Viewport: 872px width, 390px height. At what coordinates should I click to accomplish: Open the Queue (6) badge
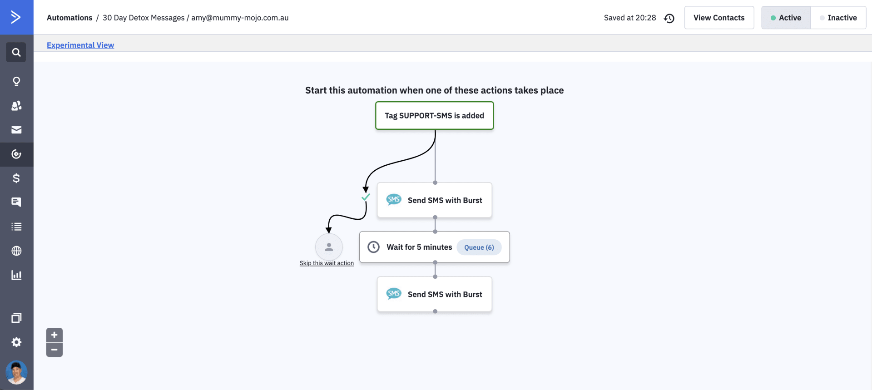479,247
